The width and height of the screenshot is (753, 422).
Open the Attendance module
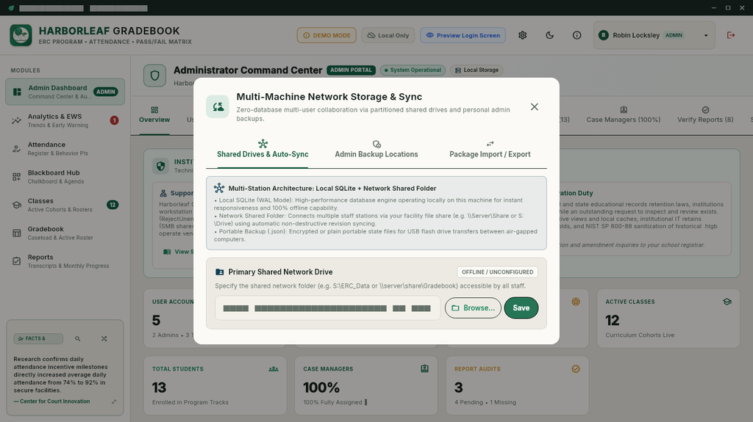point(65,149)
